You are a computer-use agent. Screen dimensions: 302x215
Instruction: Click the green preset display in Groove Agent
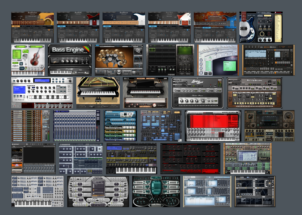tap(229, 66)
